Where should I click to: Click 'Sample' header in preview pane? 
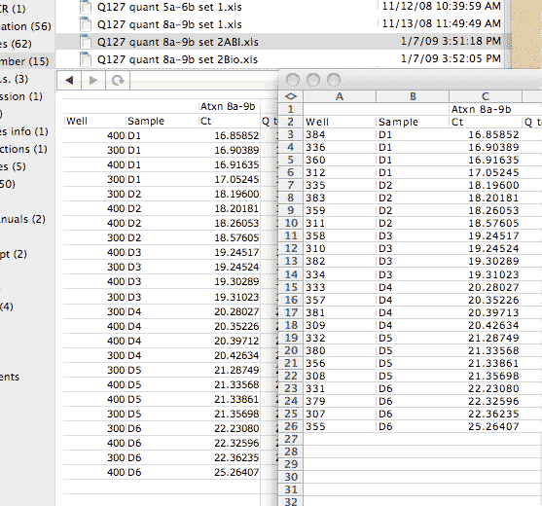(x=146, y=121)
